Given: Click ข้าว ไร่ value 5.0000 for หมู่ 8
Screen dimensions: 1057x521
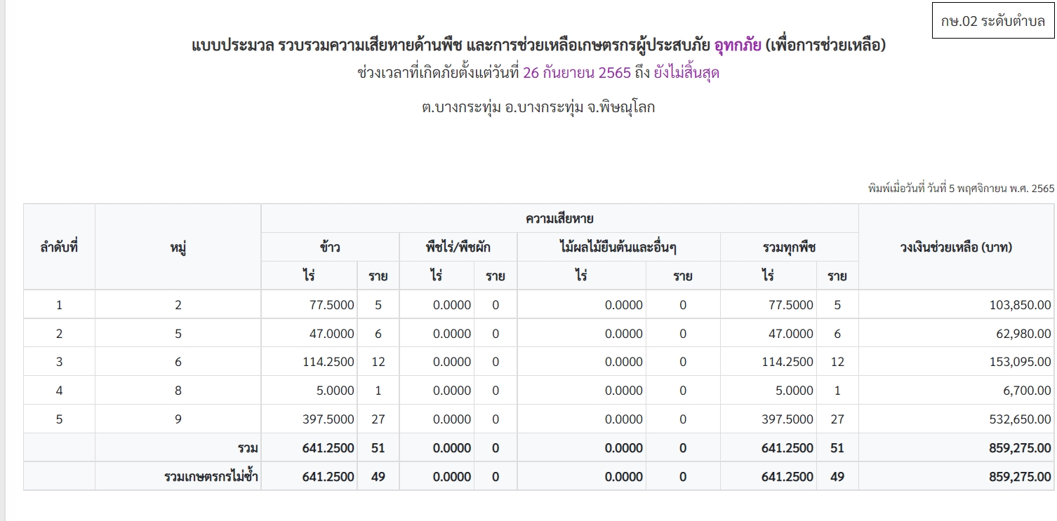Looking at the screenshot, I should [335, 391].
